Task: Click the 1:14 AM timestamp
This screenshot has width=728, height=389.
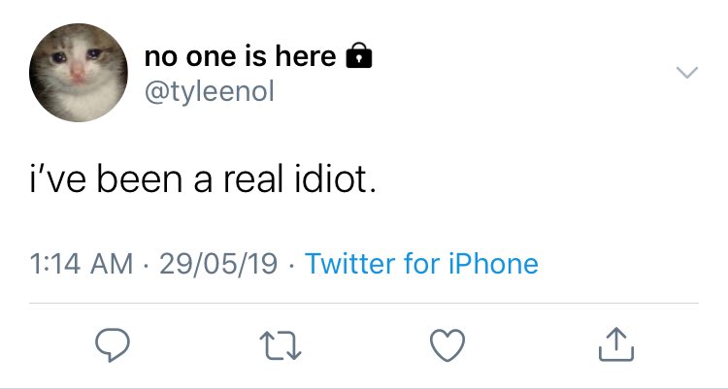Action: click(82, 264)
